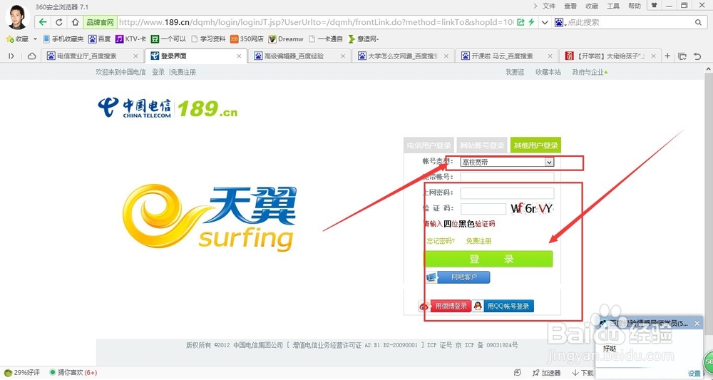The height and width of the screenshot is (380, 713).
Task: Expand the address bar history dropdown arrow
Action: pyautogui.click(x=544, y=22)
